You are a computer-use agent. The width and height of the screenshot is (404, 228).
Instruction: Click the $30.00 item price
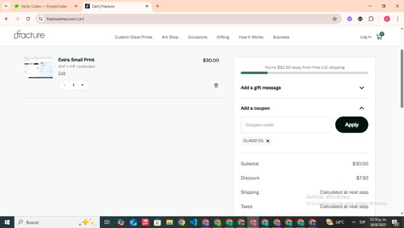click(x=211, y=60)
